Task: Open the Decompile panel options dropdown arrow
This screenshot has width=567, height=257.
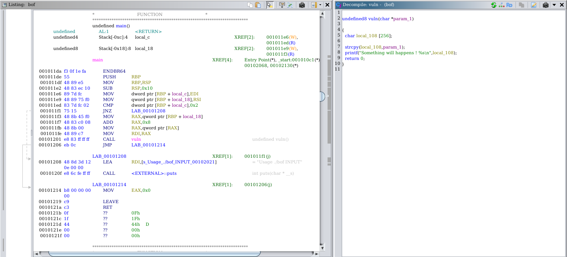Action: (554, 5)
